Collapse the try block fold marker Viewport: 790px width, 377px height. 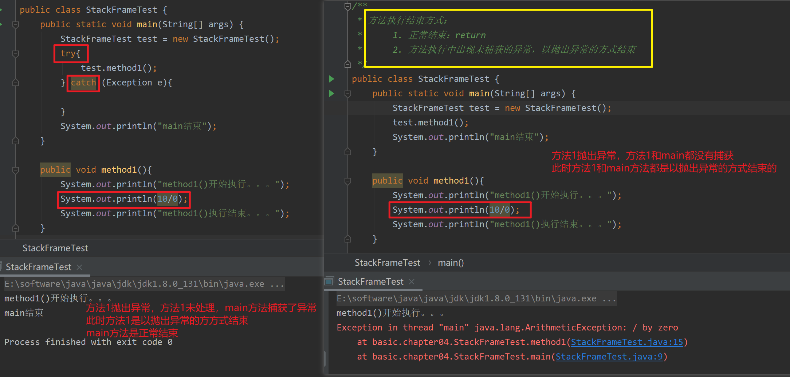coord(15,53)
